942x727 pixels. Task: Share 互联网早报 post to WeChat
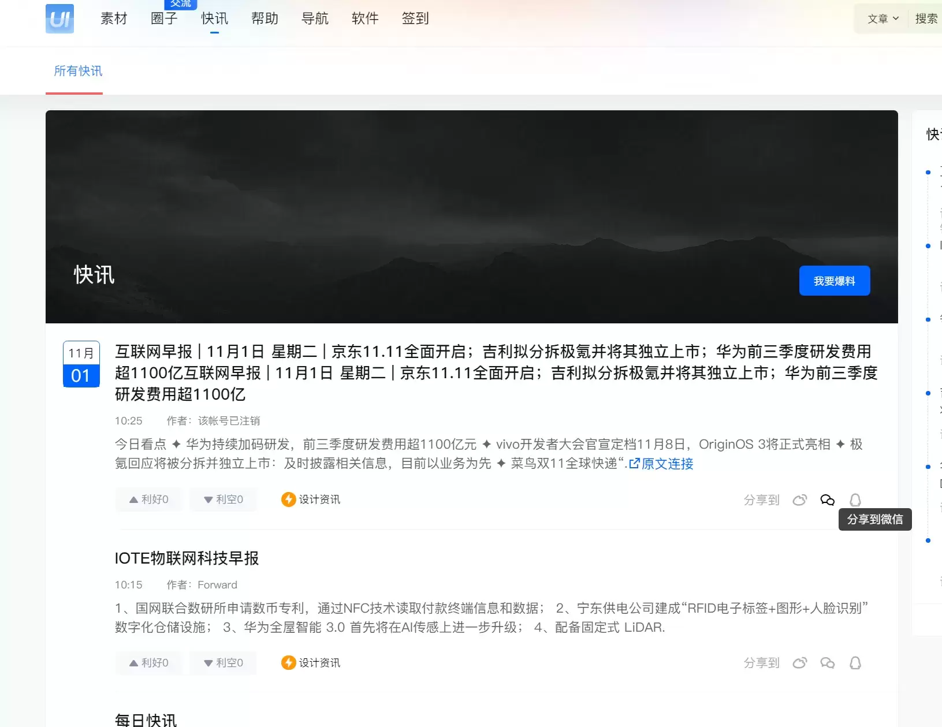tap(828, 500)
